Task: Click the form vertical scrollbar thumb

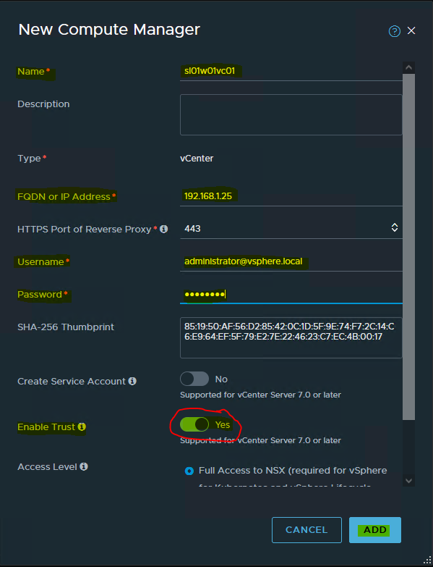Action: (x=409, y=247)
